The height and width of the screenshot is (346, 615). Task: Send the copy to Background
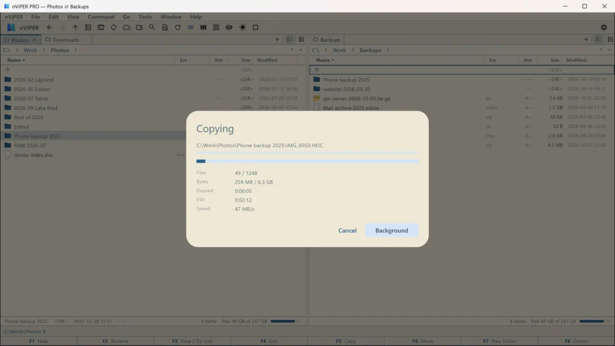(x=392, y=230)
